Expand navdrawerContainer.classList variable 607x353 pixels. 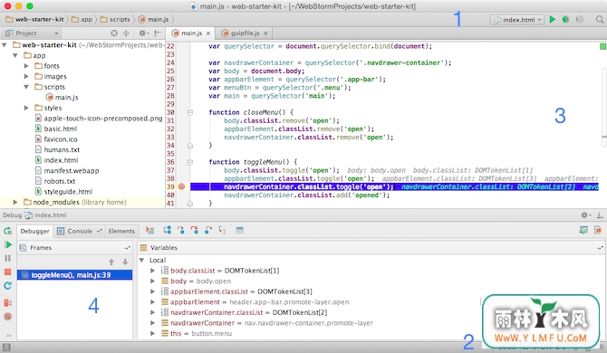[153, 312]
